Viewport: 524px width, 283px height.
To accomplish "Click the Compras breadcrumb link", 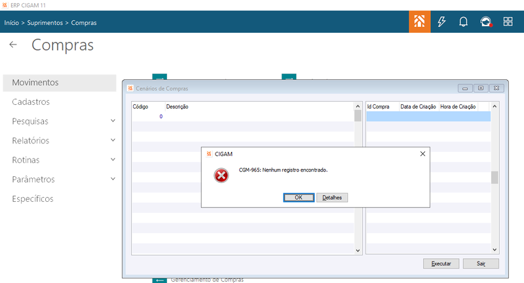I will (84, 23).
